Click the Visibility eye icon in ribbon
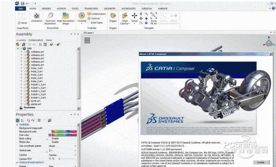The height and width of the screenshot is (167, 276). (81, 16)
